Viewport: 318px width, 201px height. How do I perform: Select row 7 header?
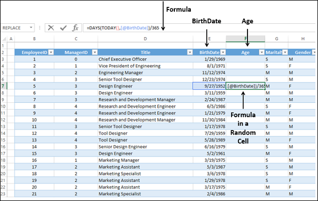point(4,86)
